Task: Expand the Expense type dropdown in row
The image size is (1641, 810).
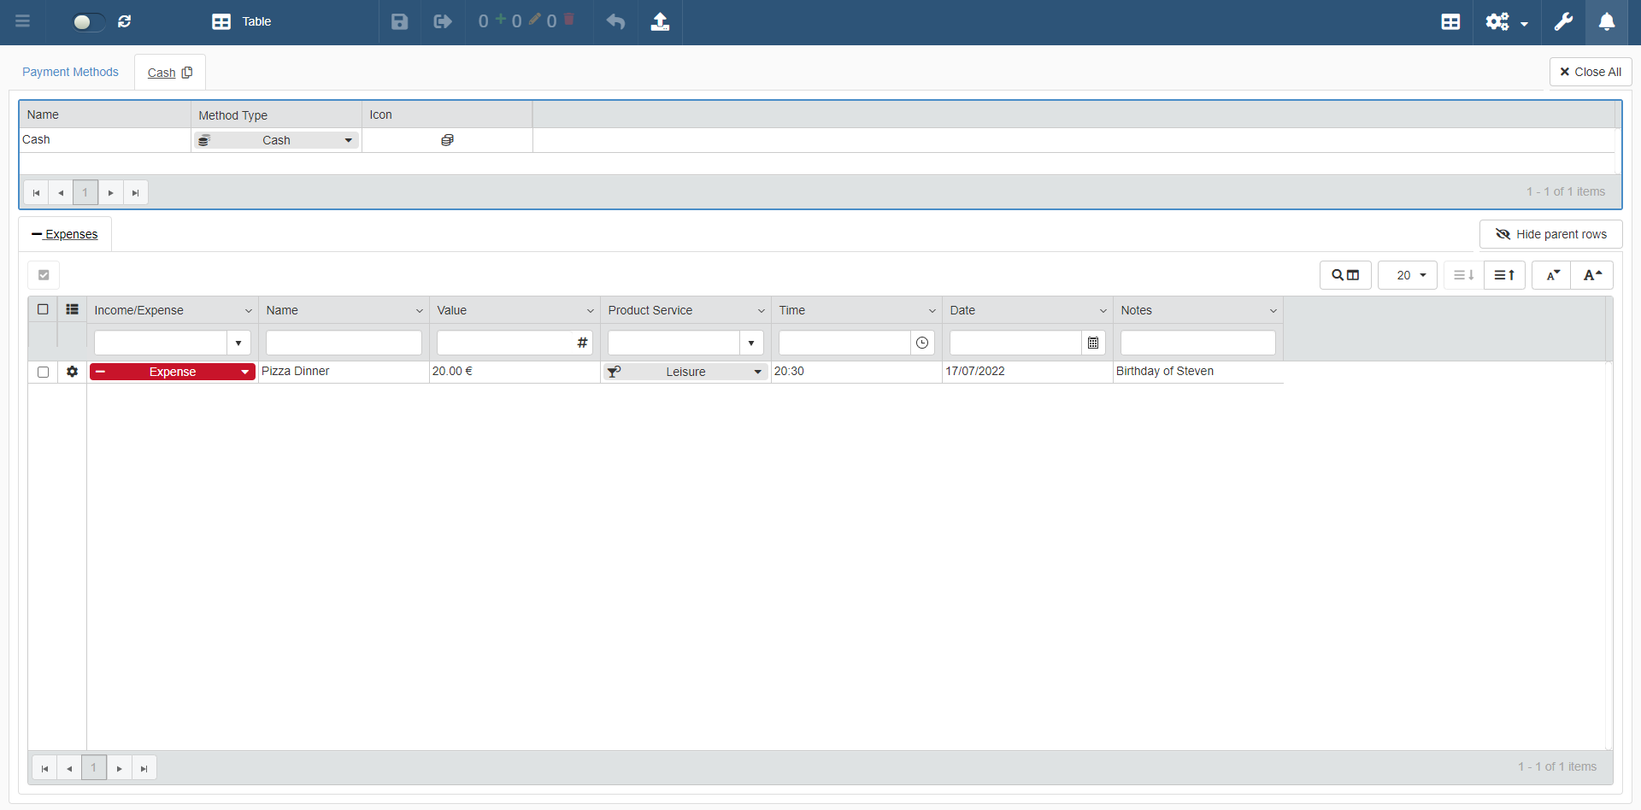Action: 245,372
